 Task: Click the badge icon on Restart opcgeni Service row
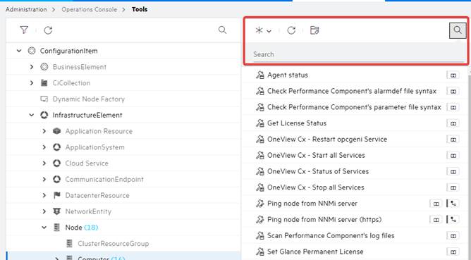[453, 140]
